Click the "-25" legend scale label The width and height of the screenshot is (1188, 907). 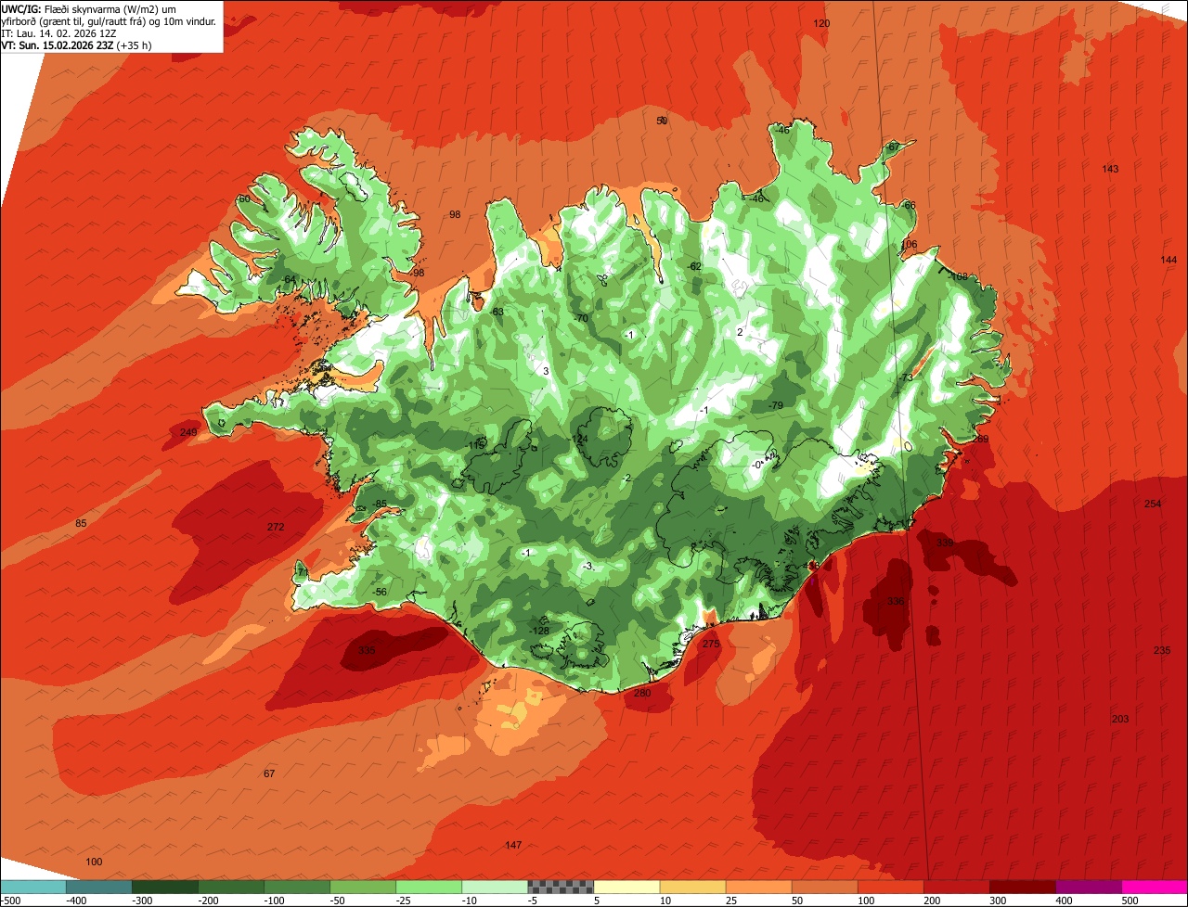point(404,901)
